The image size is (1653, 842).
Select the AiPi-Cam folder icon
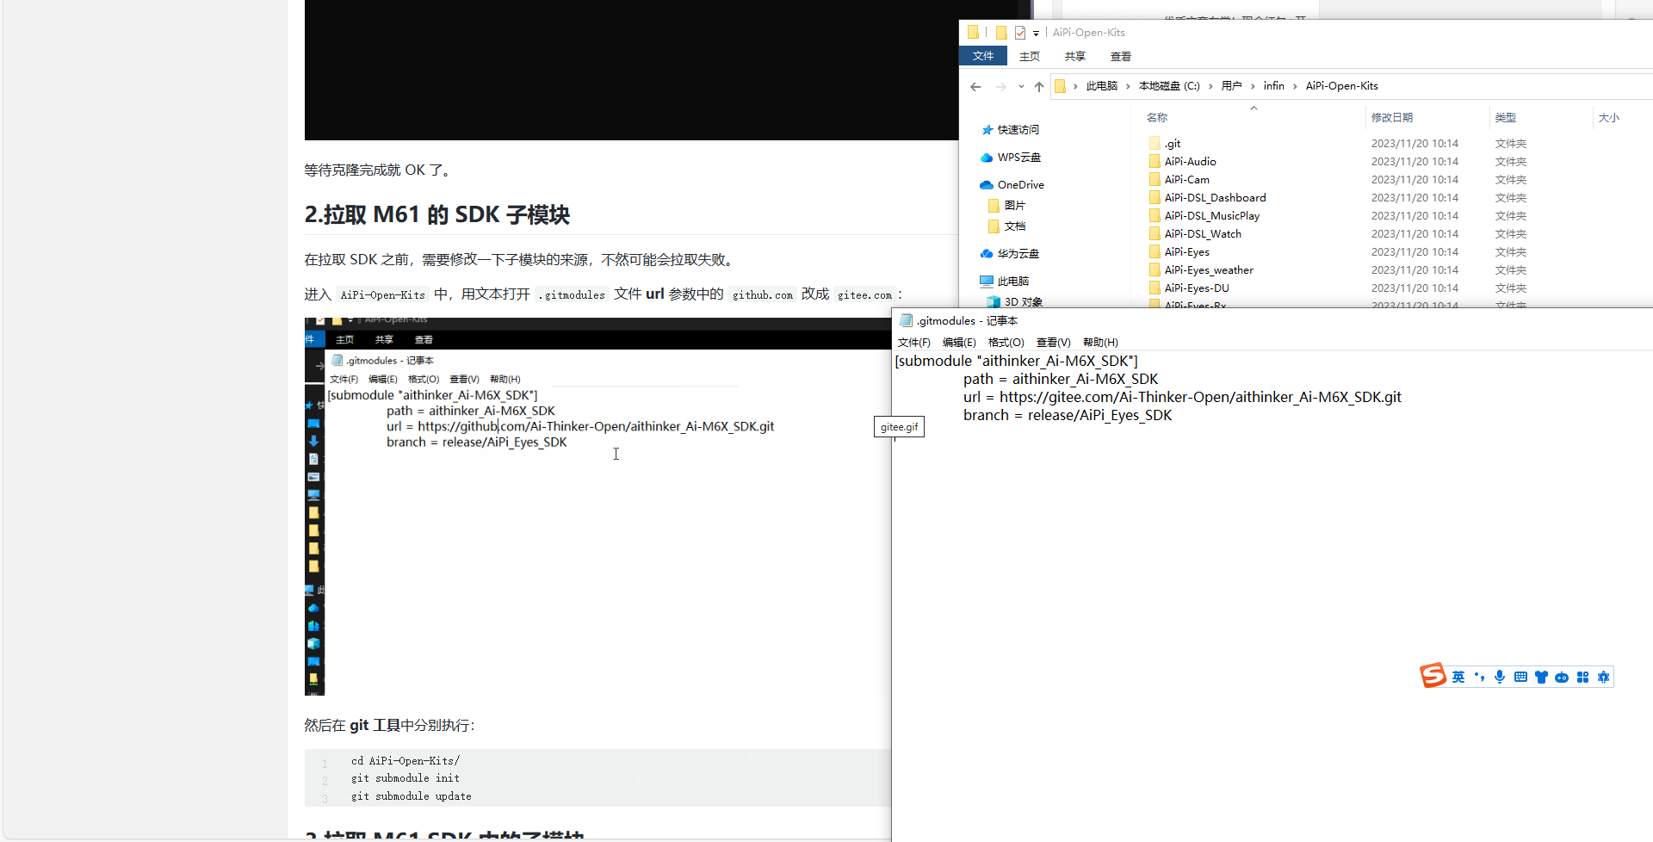1155,180
